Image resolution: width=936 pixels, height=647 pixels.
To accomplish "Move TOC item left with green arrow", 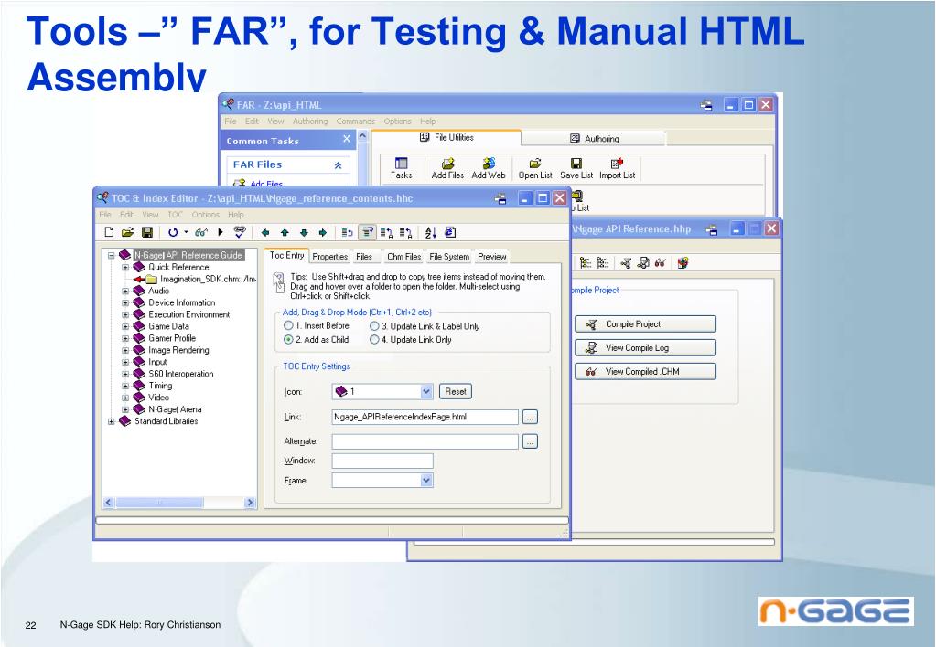I will [x=265, y=233].
